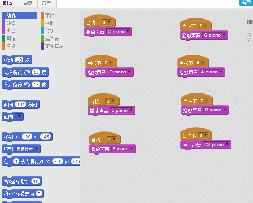The width and height of the screenshot is (253, 203).
Task: Open key dropdown on 当按下 4 block
Action: pyautogui.click(x=112, y=140)
